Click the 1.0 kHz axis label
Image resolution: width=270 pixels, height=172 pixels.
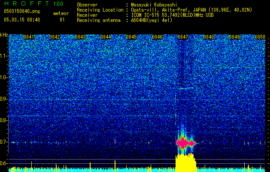[3, 77]
